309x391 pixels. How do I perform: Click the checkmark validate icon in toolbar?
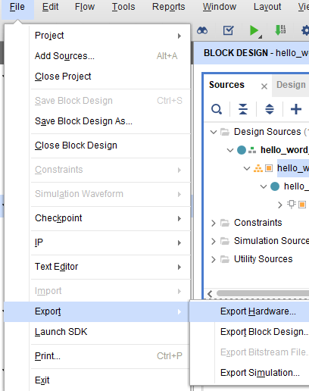tap(228, 30)
